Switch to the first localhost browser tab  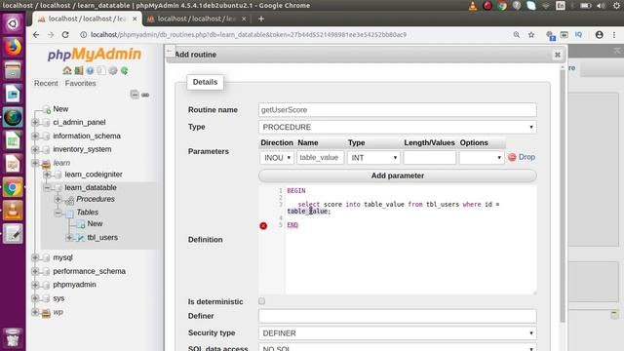[x=87, y=19]
